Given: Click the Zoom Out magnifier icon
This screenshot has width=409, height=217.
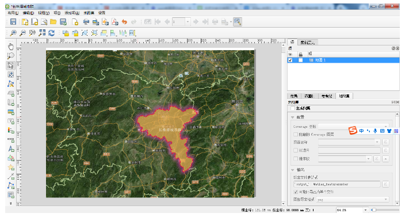Looking at the screenshot, I should pyautogui.click(x=22, y=33).
